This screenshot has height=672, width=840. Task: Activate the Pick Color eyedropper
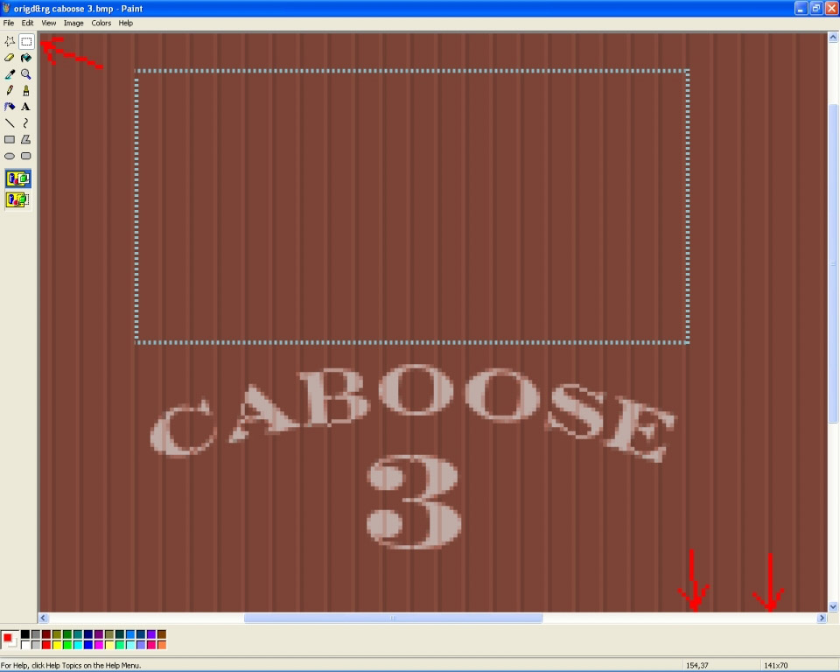click(10, 74)
